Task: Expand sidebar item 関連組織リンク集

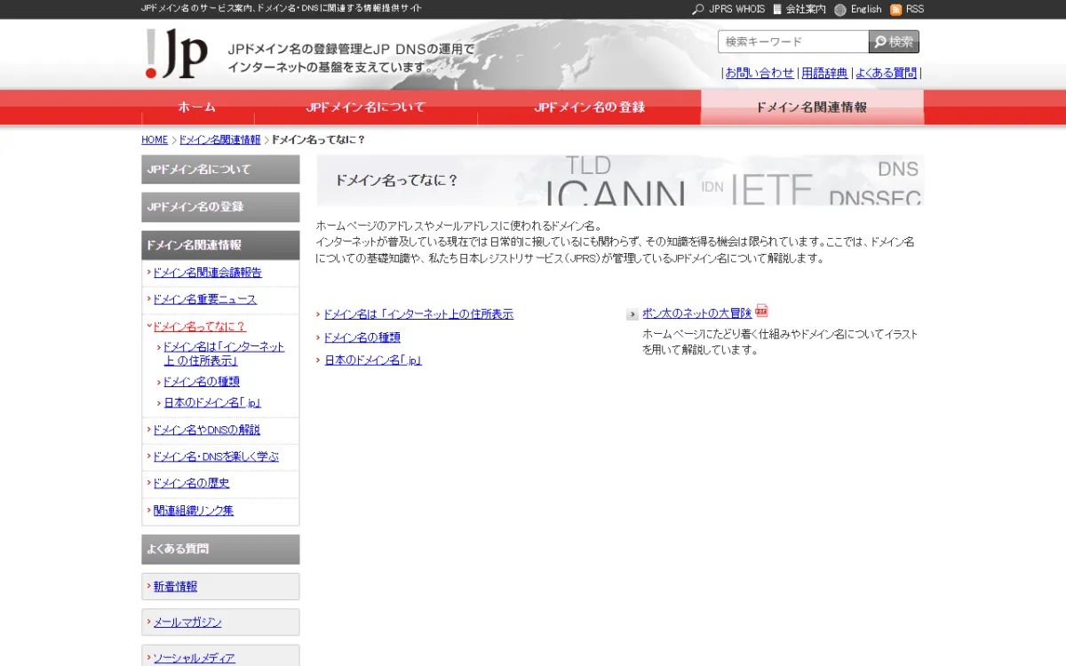Action: (194, 511)
